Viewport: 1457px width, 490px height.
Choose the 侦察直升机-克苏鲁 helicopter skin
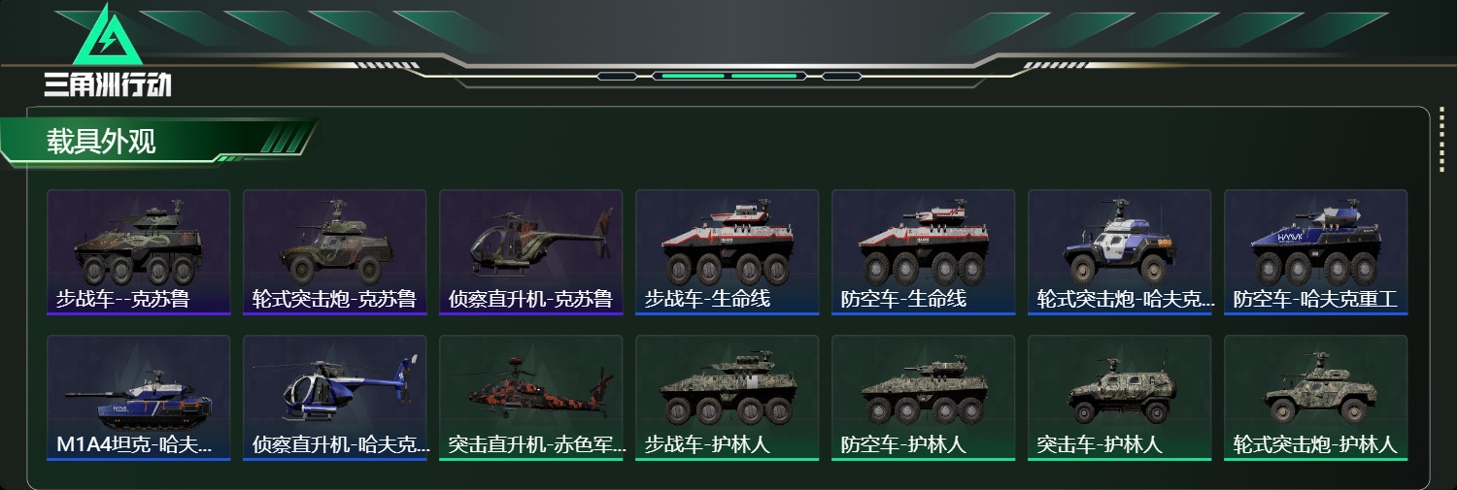[531, 252]
